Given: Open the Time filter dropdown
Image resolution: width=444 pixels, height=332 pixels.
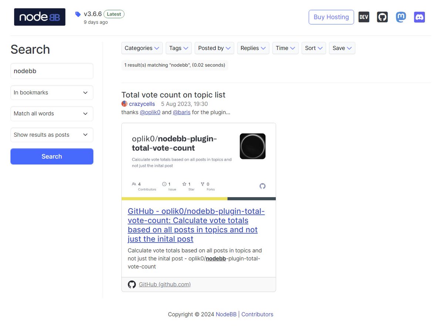Looking at the screenshot, I should tap(285, 48).
